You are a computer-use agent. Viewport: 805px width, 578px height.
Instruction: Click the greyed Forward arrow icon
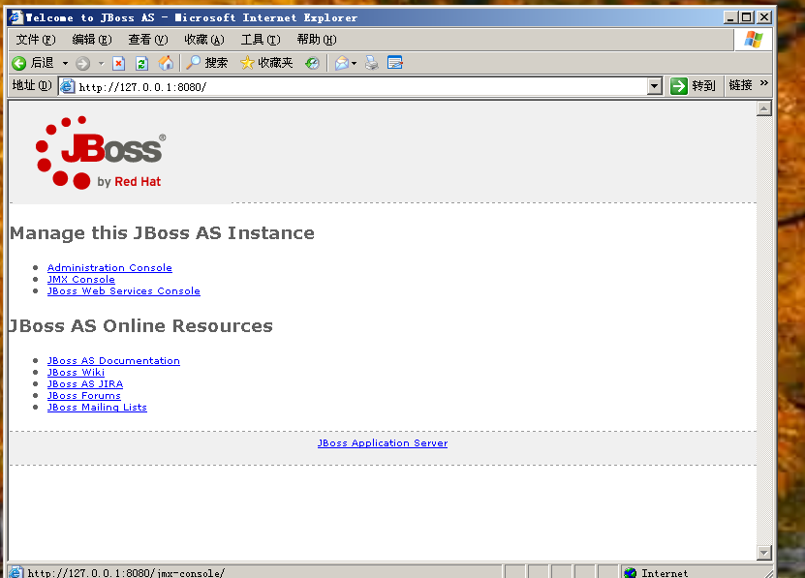coord(82,64)
